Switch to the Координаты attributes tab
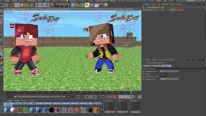Viewport: 206px width, 116px height. 157,66
